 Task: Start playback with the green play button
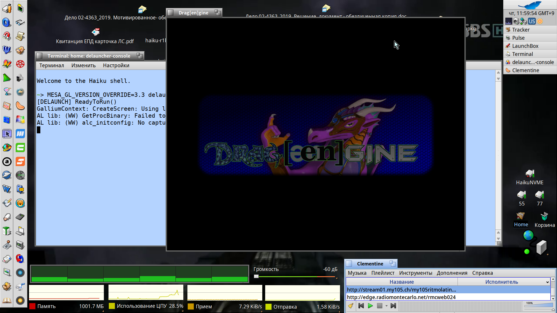[x=370, y=306]
